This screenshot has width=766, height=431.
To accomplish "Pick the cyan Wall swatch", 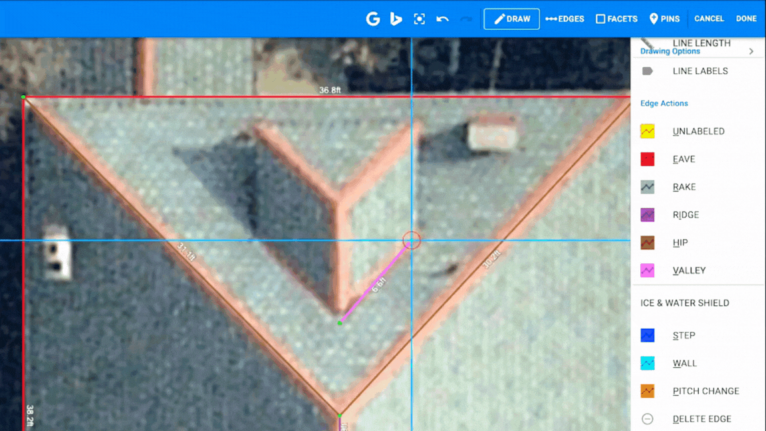I will click(647, 364).
